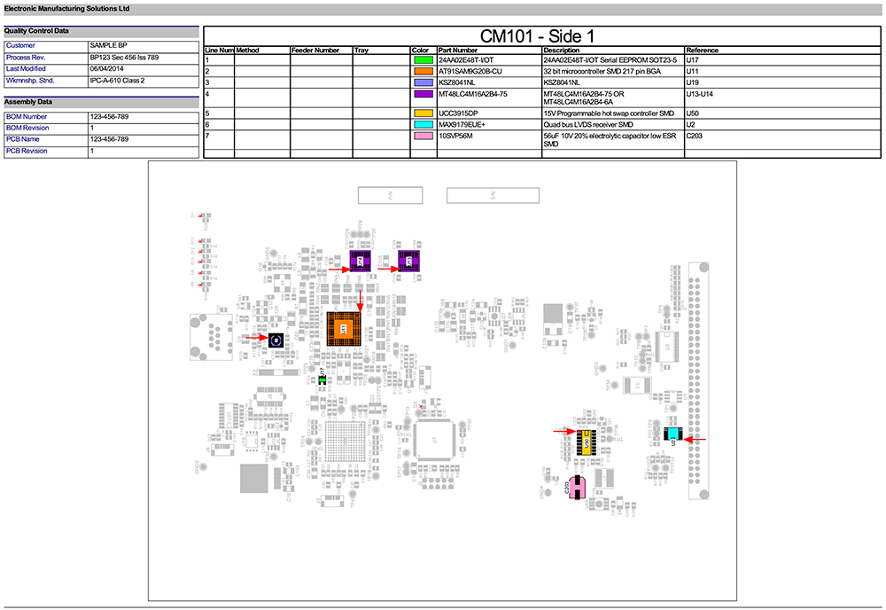This screenshot has height=610, width=886.
Task: Pick the small green U17 EEPROM part
Action: 322,379
